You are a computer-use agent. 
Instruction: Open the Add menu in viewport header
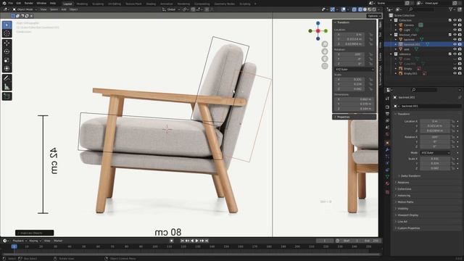click(64, 9)
